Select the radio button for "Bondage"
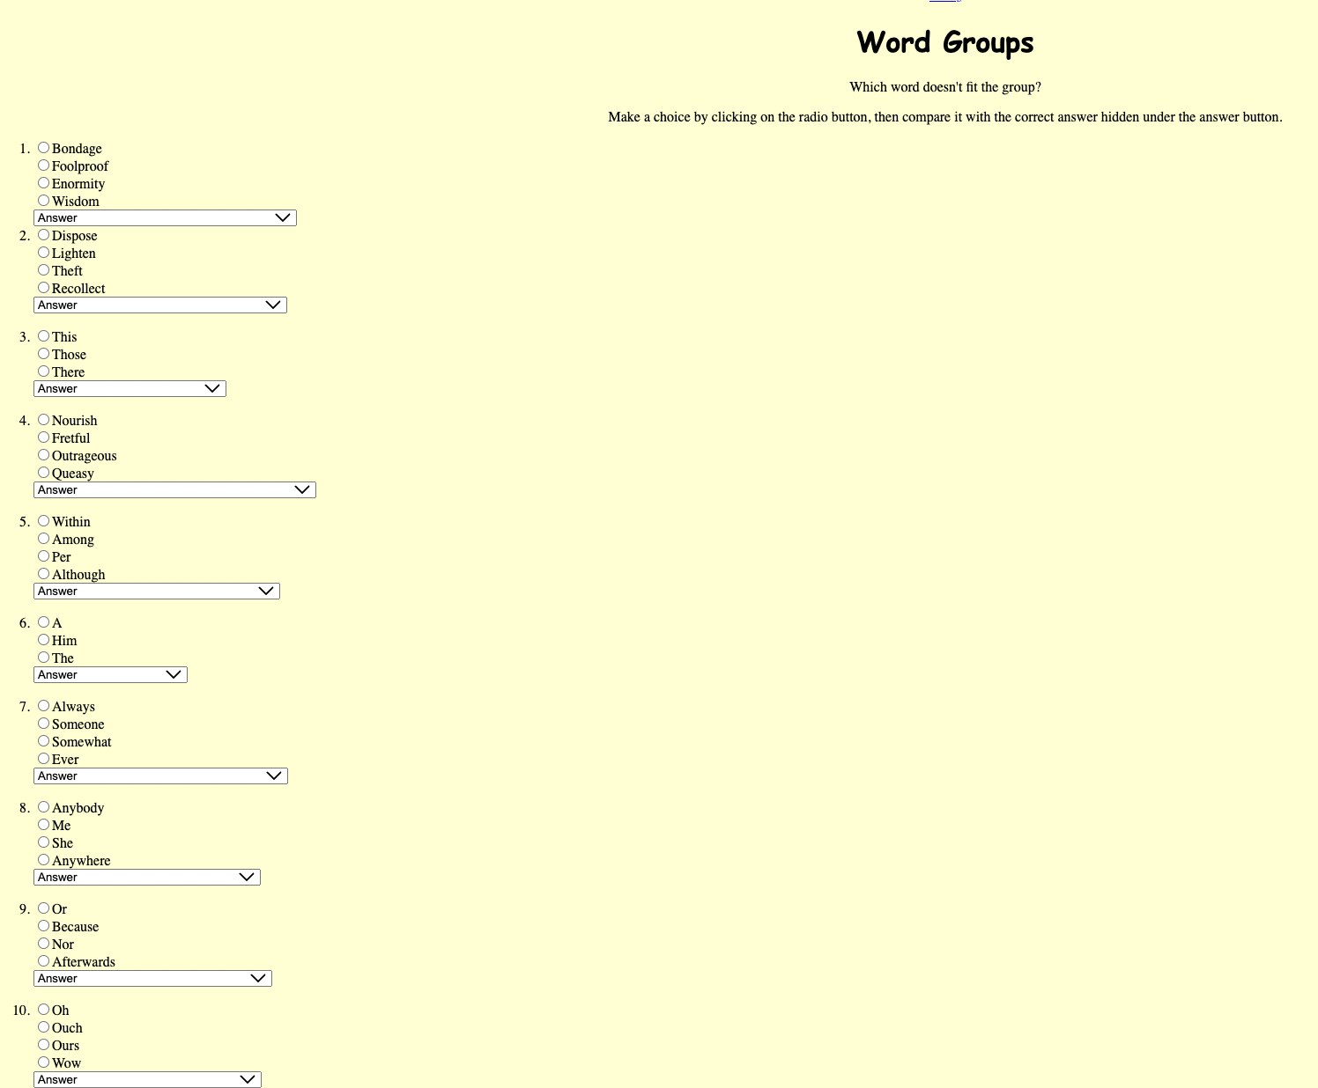The width and height of the screenshot is (1318, 1088). pyautogui.click(x=43, y=147)
